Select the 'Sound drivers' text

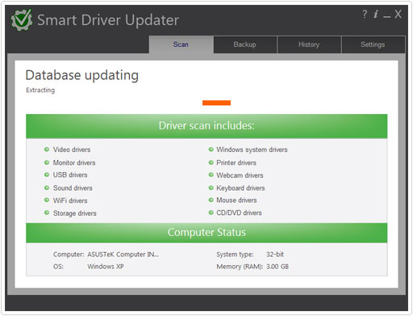pyautogui.click(x=73, y=188)
